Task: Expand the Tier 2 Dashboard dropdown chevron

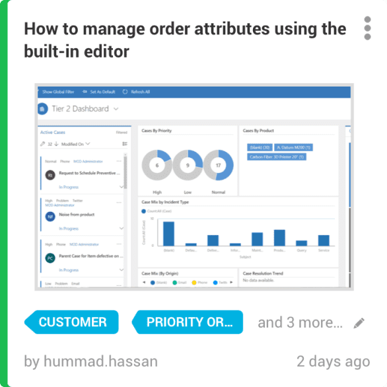Action: pyautogui.click(x=116, y=109)
